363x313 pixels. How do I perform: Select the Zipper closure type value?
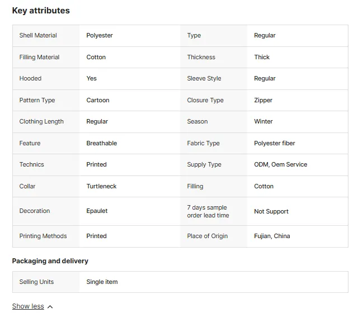coord(263,100)
